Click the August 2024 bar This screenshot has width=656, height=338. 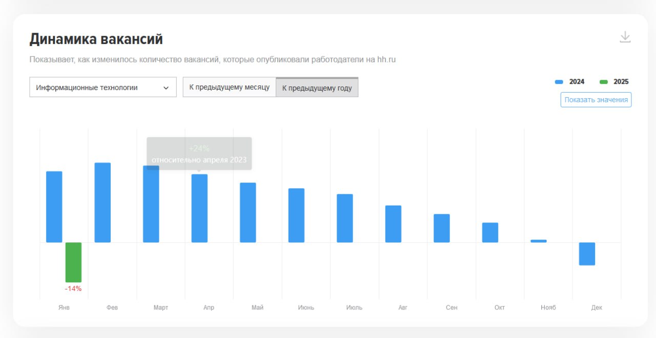(x=393, y=224)
